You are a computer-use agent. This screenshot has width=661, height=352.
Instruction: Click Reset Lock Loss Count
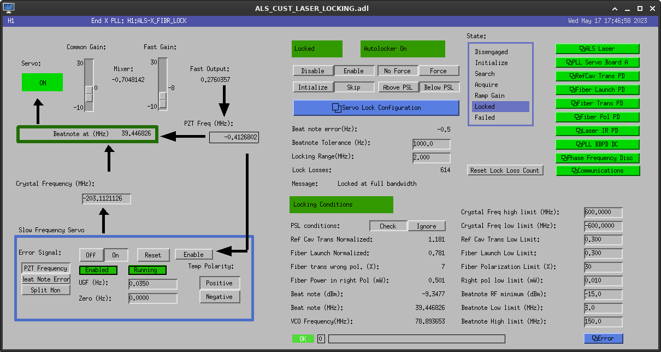pyautogui.click(x=505, y=171)
